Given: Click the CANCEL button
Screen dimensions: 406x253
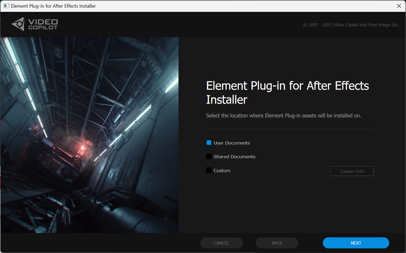Looking at the screenshot, I should 221,243.
